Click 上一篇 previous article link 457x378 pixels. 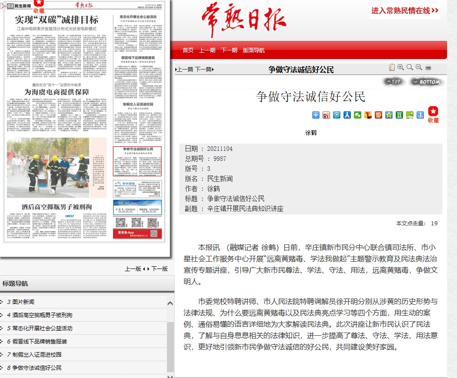click(184, 70)
